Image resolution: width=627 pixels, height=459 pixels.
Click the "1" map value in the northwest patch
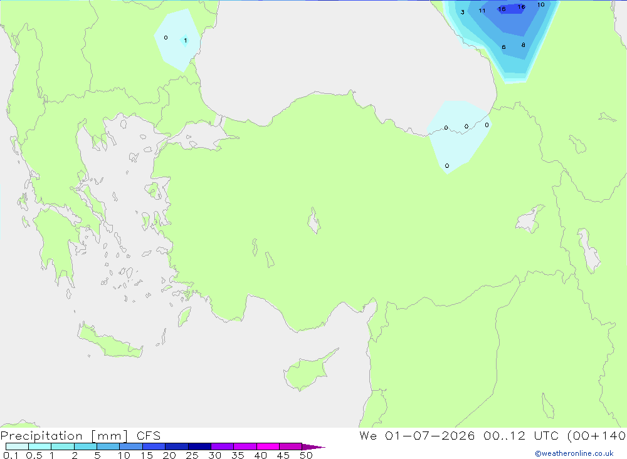[x=185, y=40]
